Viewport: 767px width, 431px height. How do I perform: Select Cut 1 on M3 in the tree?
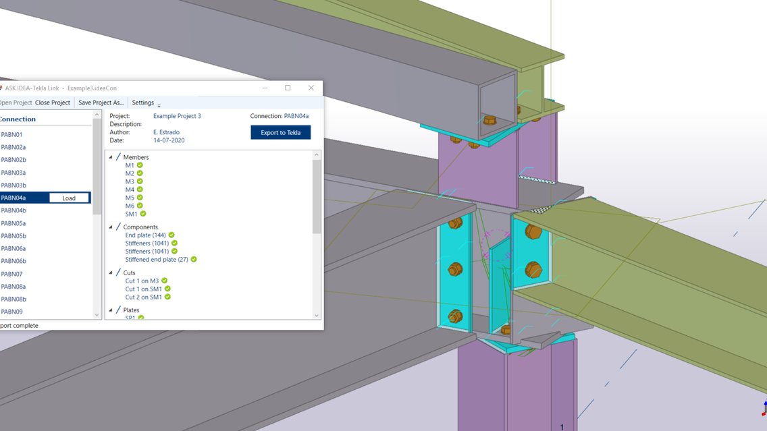pos(142,281)
